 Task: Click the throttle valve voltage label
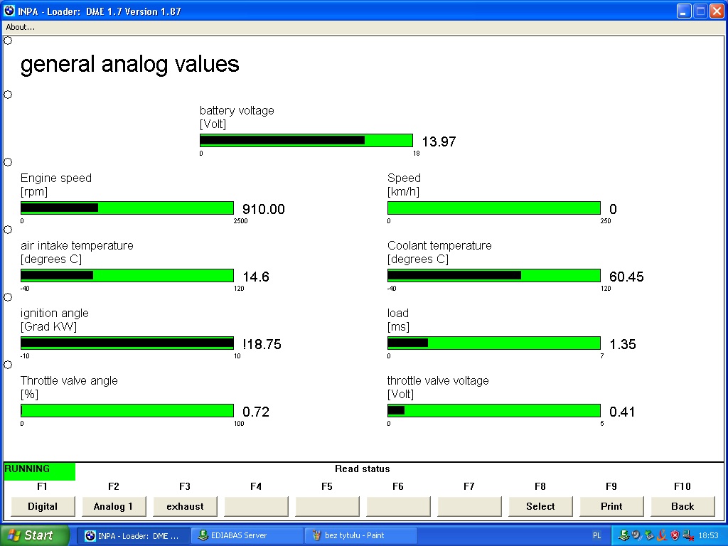coord(438,381)
